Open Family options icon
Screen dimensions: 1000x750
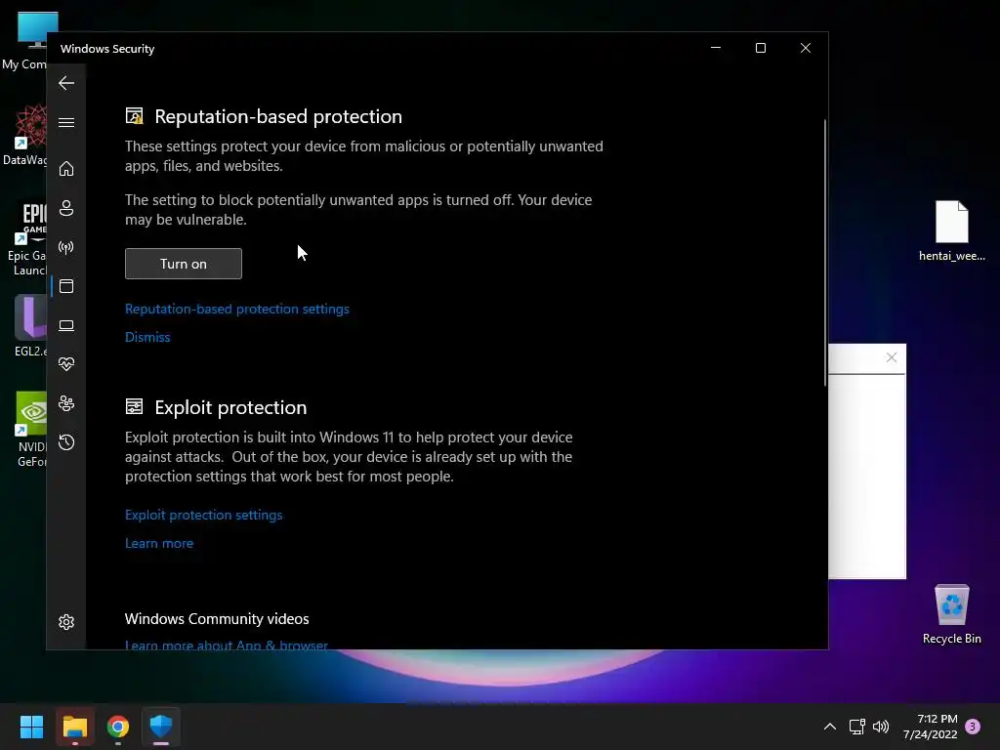(x=66, y=403)
